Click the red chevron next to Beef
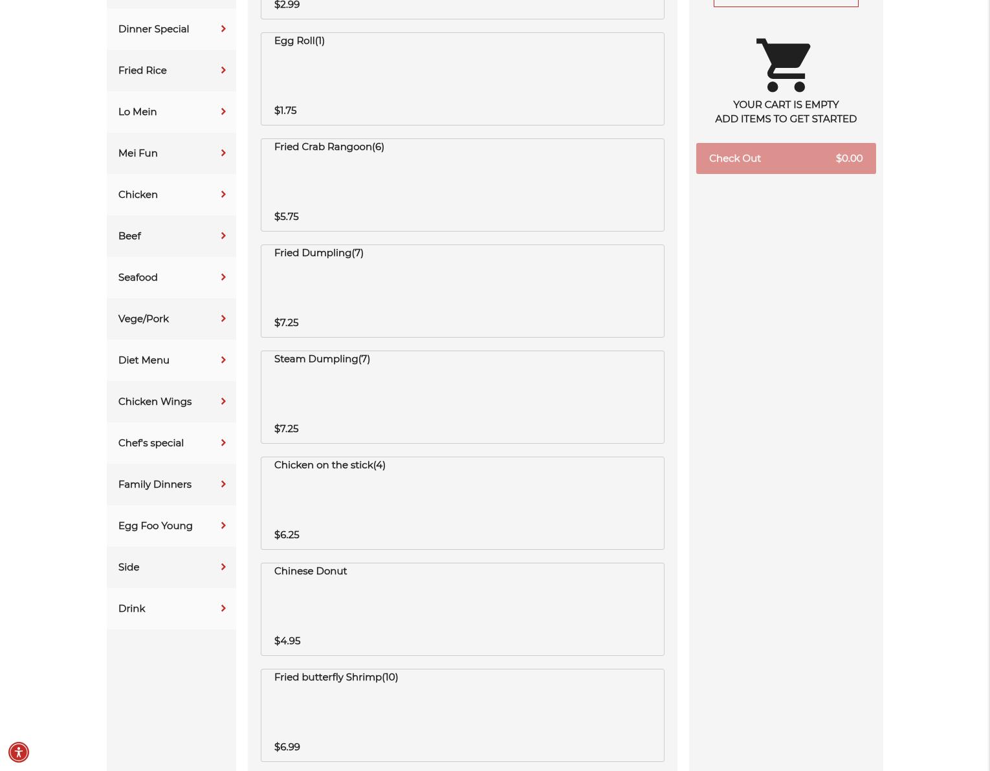The width and height of the screenshot is (990, 771). pos(223,236)
